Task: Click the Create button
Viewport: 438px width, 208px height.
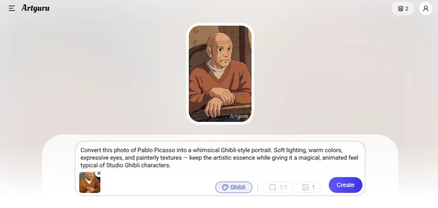Action: (x=346, y=185)
